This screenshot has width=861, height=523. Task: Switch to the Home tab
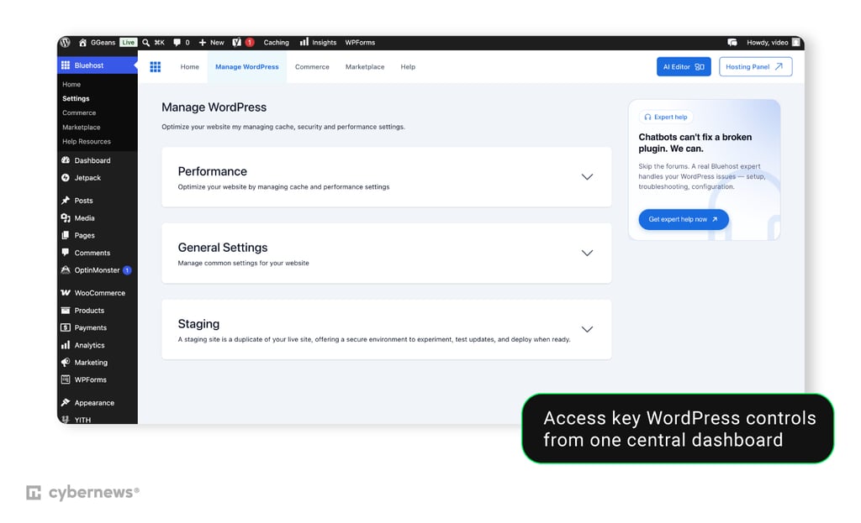coord(189,67)
